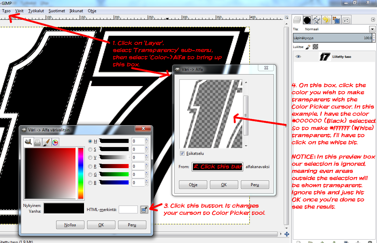Image resolution: width=377 pixels, height=243 pixels.
Task: Select the V radio button
Action: 90,158
